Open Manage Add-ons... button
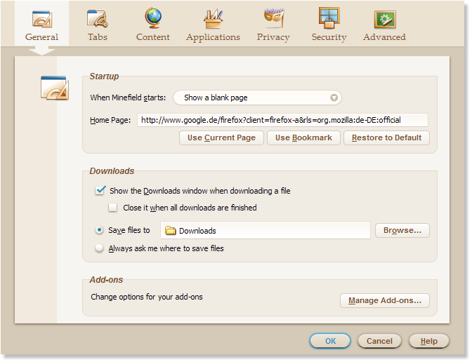This screenshot has width=472, height=362. pos(385,300)
